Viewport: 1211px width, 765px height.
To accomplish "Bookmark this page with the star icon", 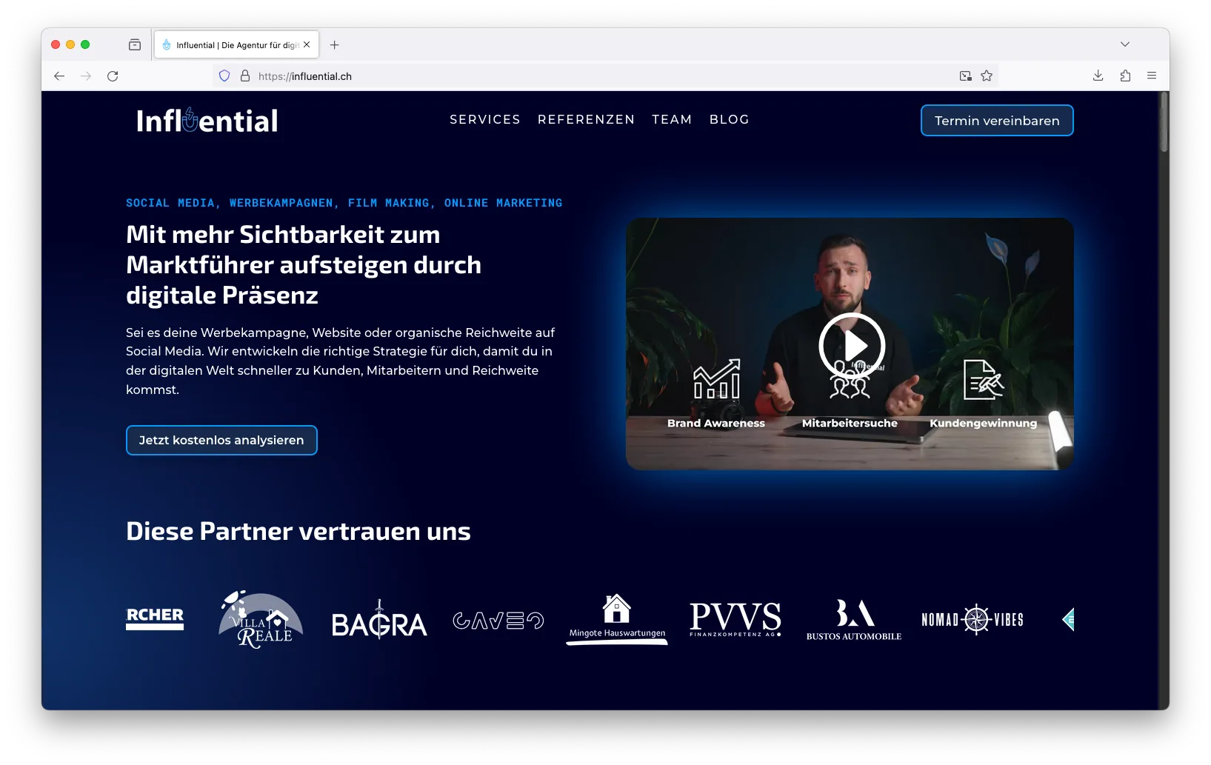I will pyautogui.click(x=987, y=76).
